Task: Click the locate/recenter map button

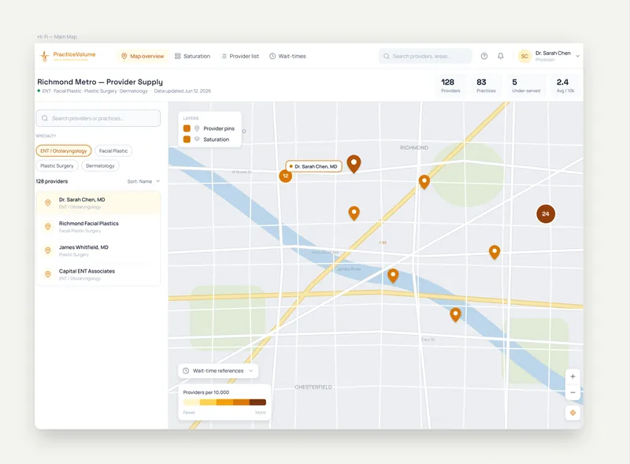Action: click(573, 413)
